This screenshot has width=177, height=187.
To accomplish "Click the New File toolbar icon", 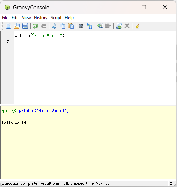I will tap(9, 26).
